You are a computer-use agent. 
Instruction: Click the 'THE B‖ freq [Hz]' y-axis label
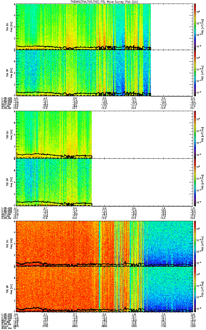9,290
